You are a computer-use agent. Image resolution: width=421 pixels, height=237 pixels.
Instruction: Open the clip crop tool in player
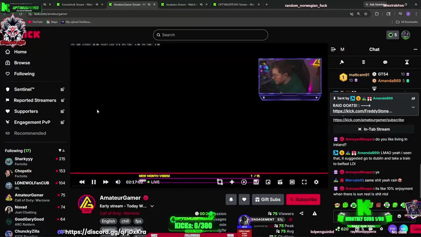220,182
